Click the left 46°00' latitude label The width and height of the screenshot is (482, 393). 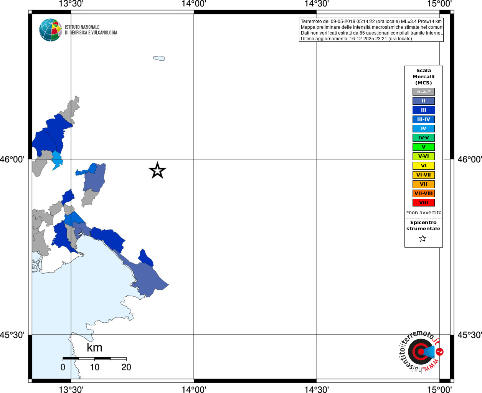[12, 159]
